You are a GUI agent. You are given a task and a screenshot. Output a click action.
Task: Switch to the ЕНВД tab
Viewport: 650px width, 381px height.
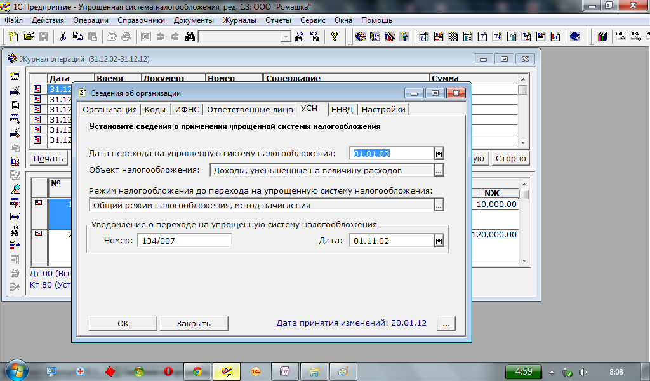pyautogui.click(x=343, y=109)
